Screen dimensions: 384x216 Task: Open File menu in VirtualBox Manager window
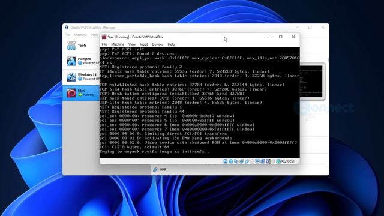(x=67, y=35)
